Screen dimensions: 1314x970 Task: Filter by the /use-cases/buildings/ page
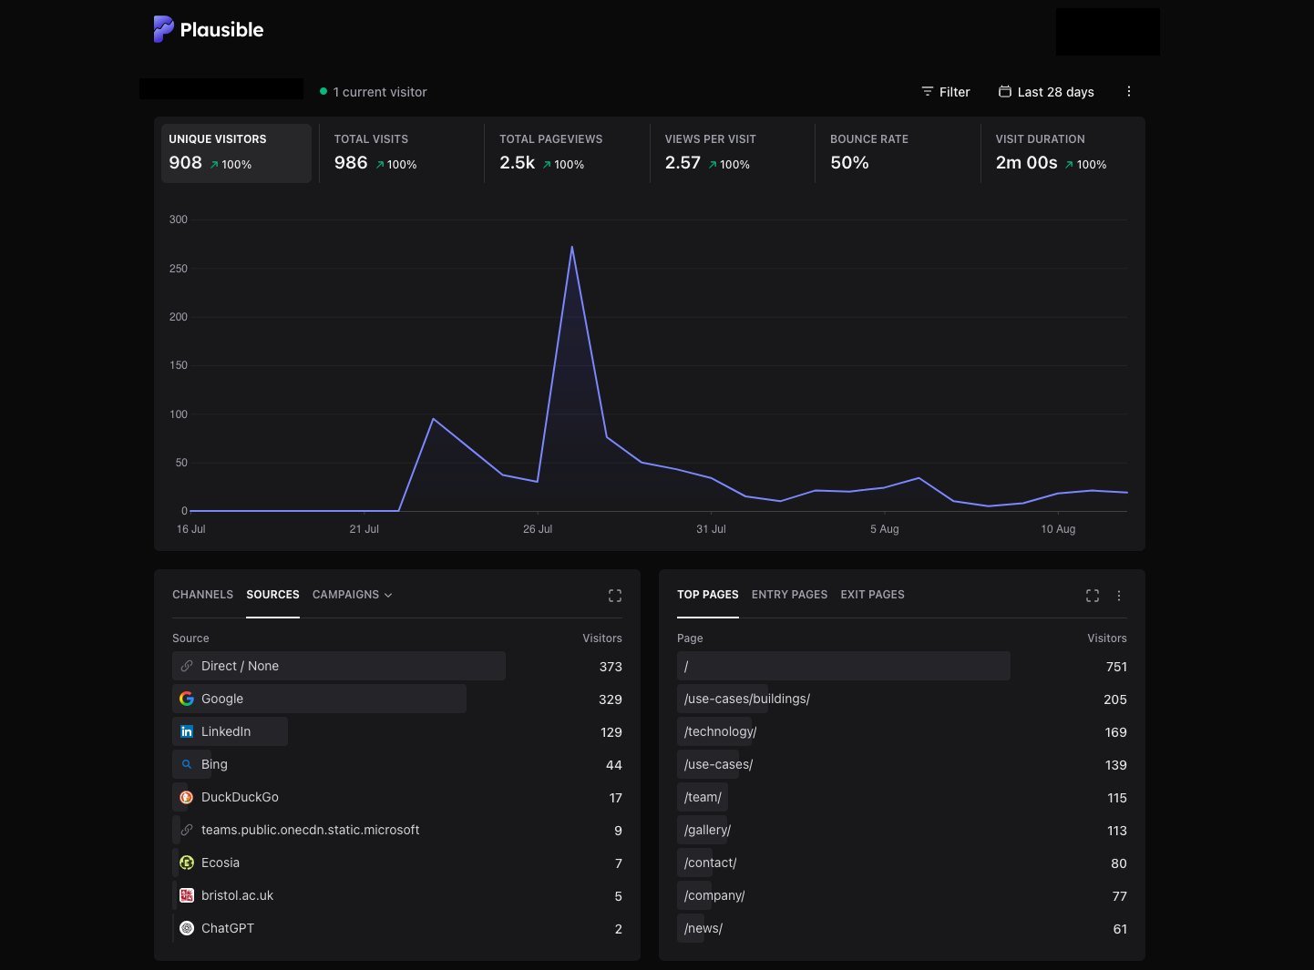747,699
